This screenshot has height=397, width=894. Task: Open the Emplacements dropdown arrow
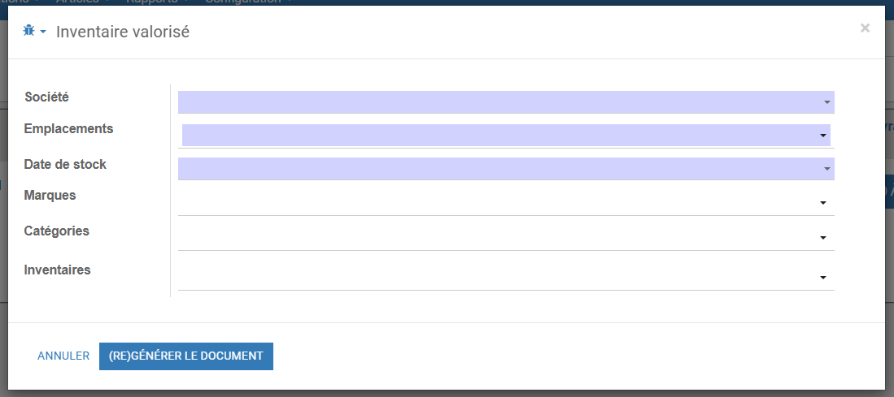[822, 136]
